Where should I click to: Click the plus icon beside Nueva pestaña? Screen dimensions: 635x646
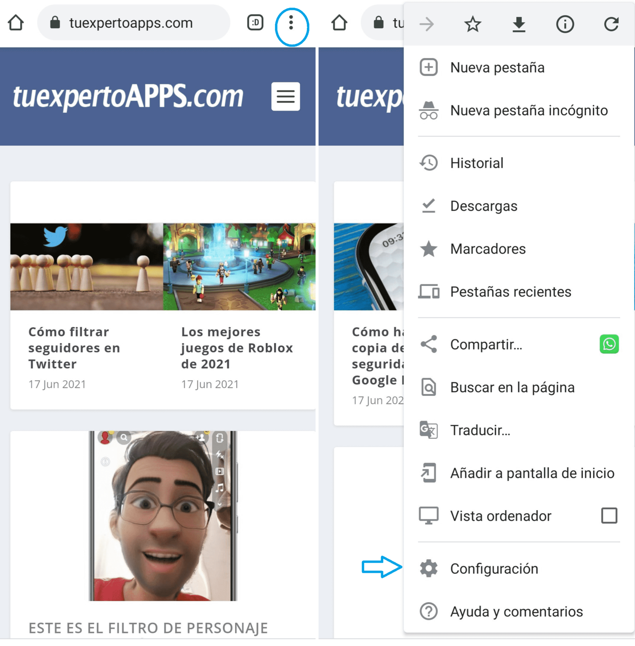[429, 67]
